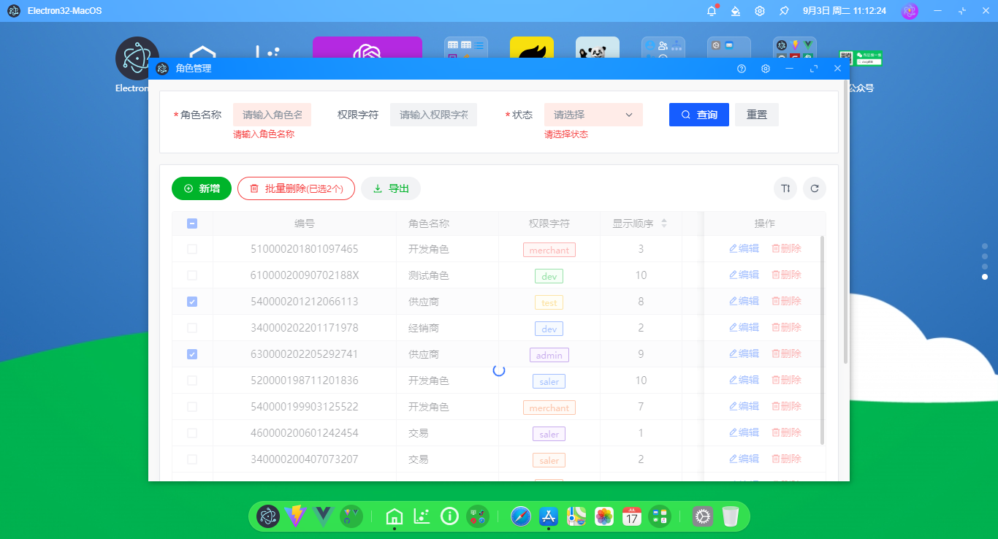This screenshot has height=539, width=998.
Task: Click 删除 for the 经销商 row
Action: point(786,327)
